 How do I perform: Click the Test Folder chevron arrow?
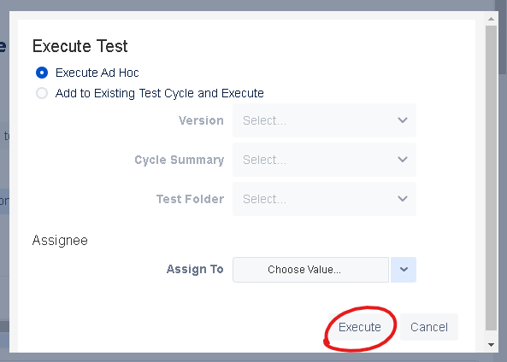point(403,198)
